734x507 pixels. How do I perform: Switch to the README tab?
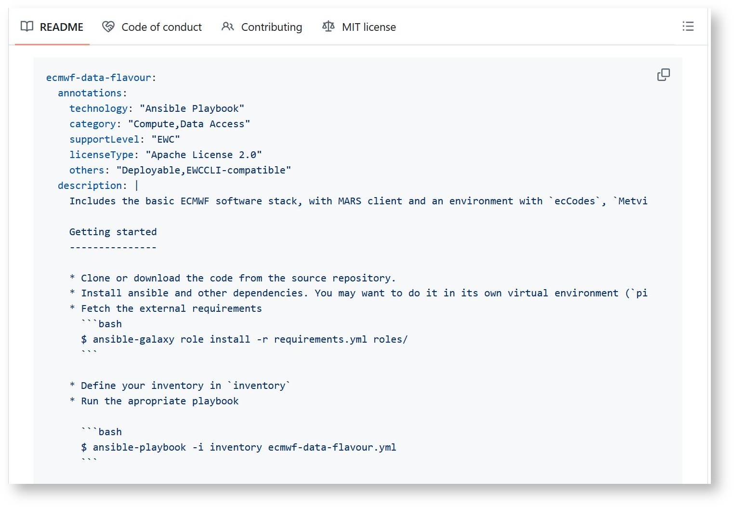point(61,27)
